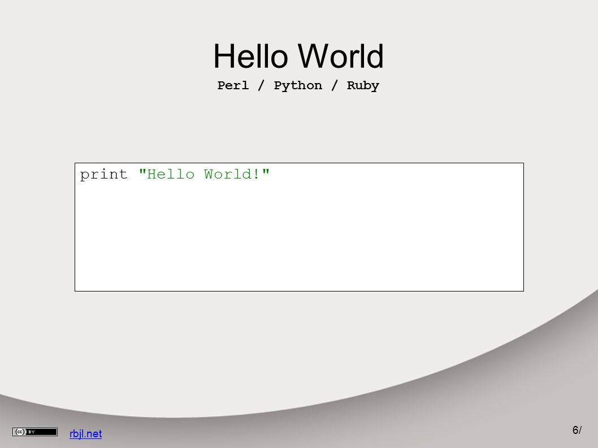The height and width of the screenshot is (448, 598).
Task: Click the Creative Commons BY license badge
Action: [x=34, y=432]
